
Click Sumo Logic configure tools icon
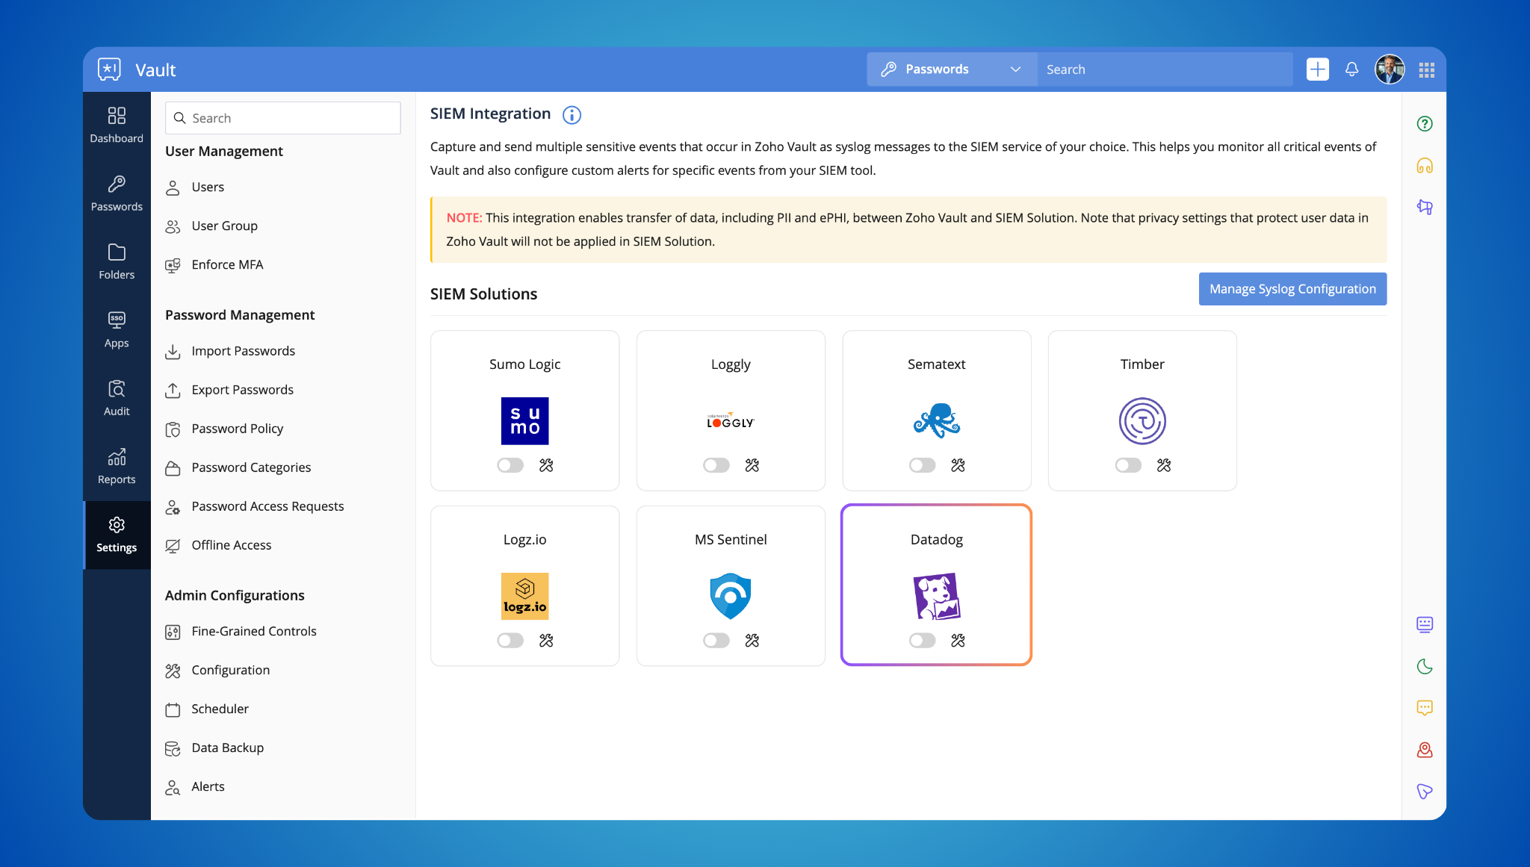546,465
